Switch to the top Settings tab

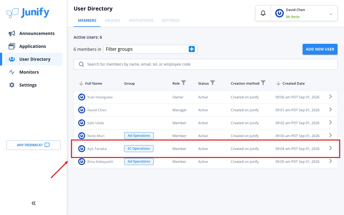pos(171,20)
